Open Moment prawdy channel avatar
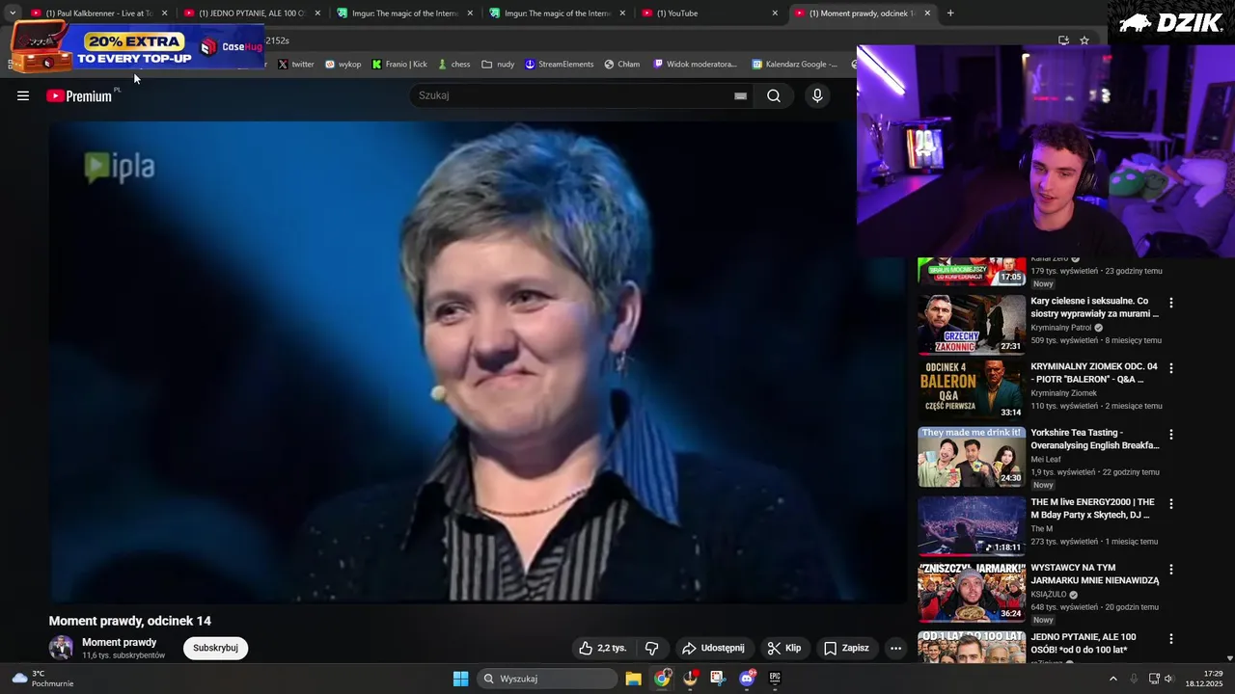 61,648
